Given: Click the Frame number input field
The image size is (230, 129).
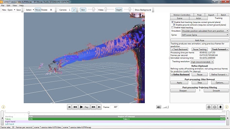Looking at the screenshot, I should (114, 107).
